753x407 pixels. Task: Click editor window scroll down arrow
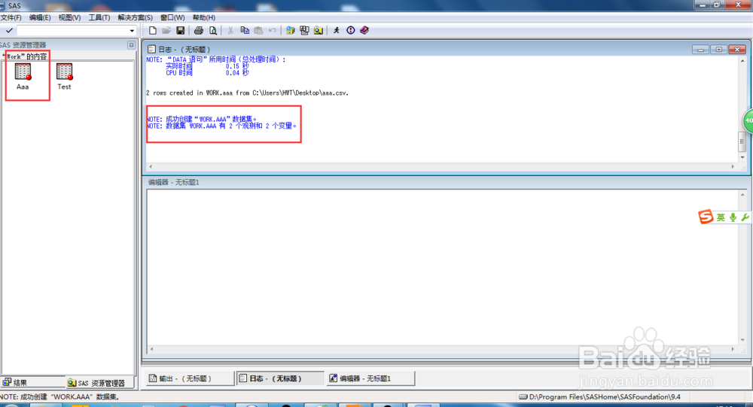click(x=742, y=340)
